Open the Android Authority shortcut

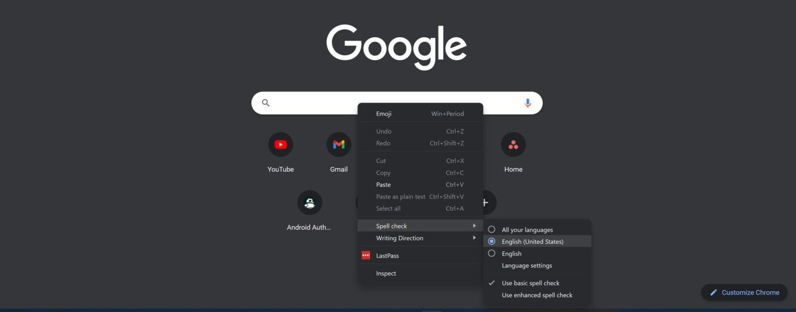pyautogui.click(x=309, y=202)
